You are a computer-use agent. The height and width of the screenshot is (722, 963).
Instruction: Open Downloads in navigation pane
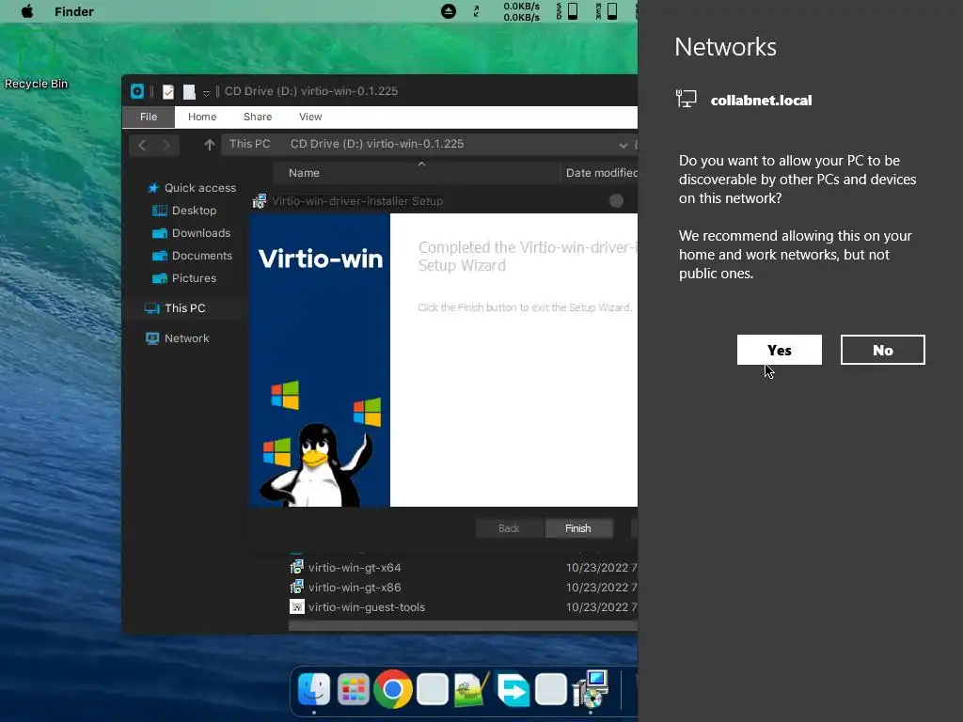201,233
